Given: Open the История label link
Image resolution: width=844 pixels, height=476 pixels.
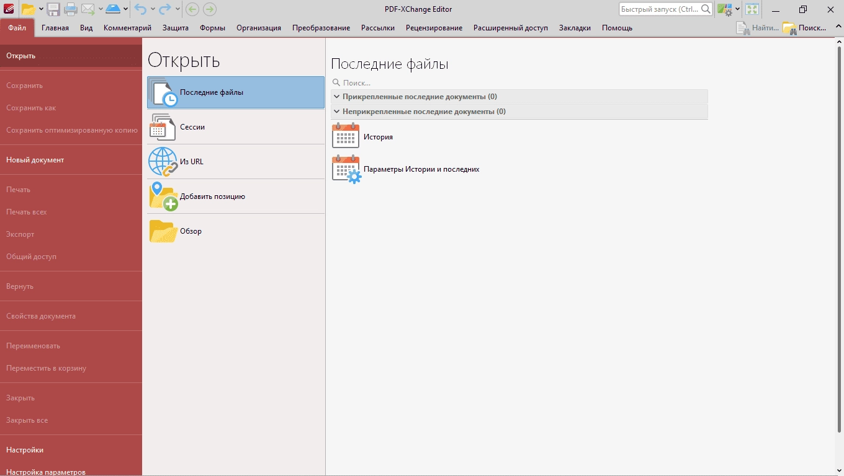Looking at the screenshot, I should 378,137.
